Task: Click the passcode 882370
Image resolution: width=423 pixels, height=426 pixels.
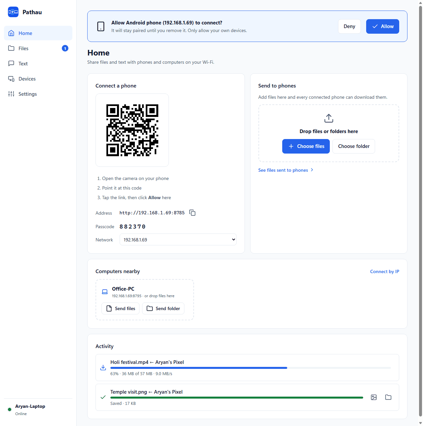Action: coord(133,227)
